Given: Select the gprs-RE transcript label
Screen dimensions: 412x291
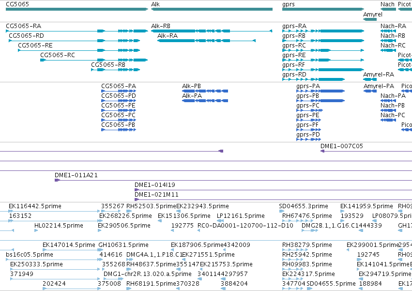Looking at the screenshot, I should tap(294, 55).
